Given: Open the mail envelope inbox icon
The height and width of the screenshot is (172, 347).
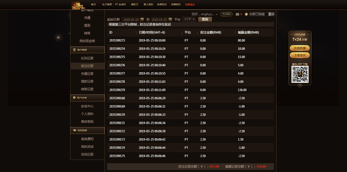Looking at the screenshot, I should [x=237, y=14].
